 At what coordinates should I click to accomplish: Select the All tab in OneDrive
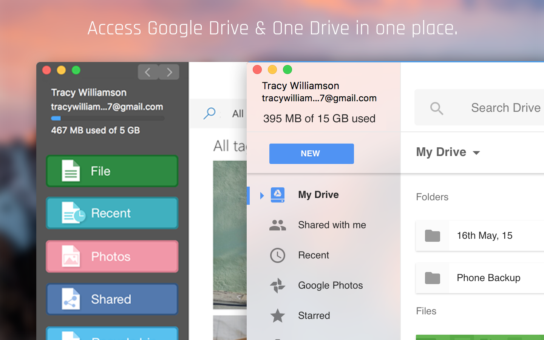[x=238, y=114]
